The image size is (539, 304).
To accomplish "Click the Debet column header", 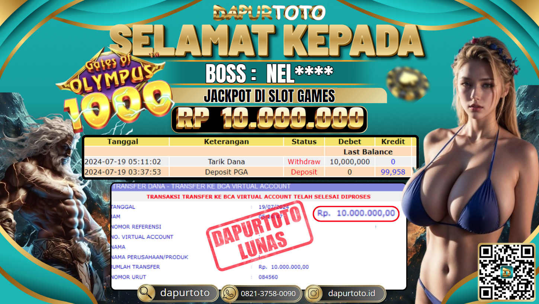I will (350, 142).
